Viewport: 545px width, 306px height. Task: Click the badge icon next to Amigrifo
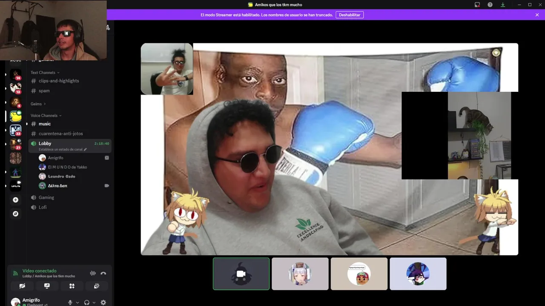point(107,158)
